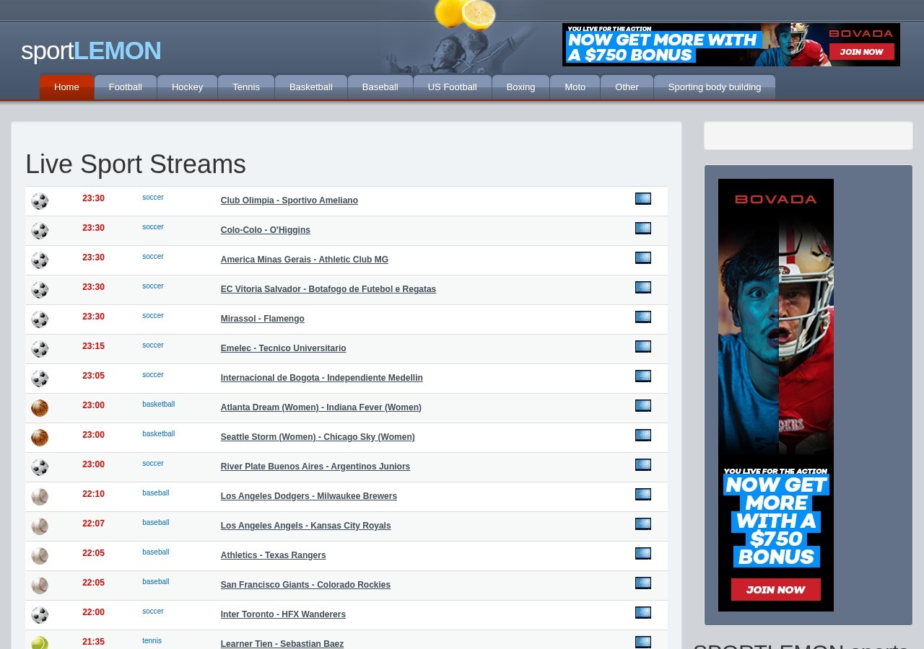Switch to the Baseball tab
Screen dimensions: 924x649
380,87
